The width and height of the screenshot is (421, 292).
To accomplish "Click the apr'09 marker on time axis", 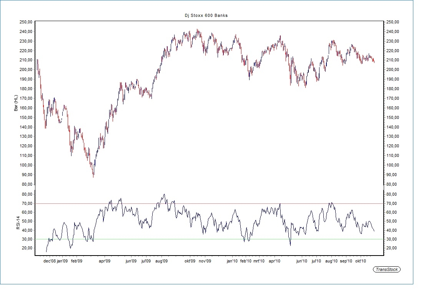I will click(x=105, y=261).
